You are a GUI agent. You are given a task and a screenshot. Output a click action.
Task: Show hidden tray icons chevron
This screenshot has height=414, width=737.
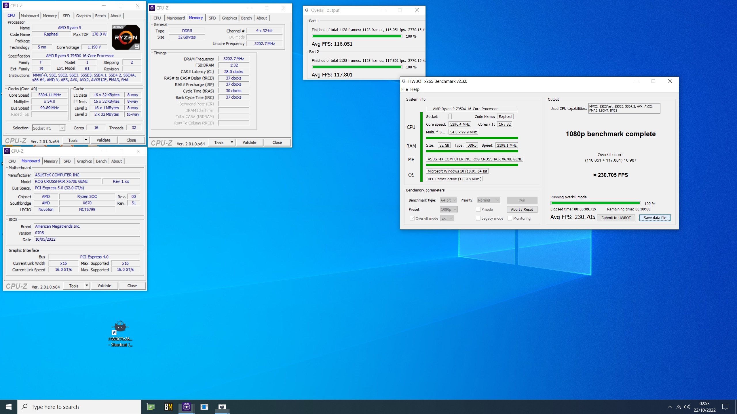[670, 407]
